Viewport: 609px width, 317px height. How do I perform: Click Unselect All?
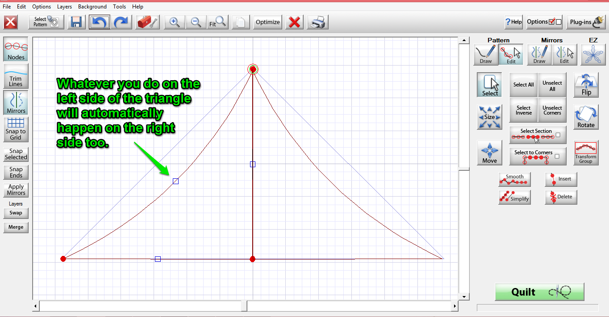pyautogui.click(x=552, y=85)
